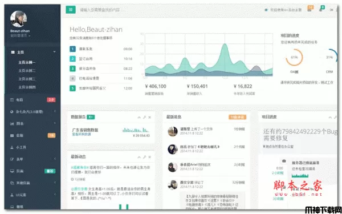The image size is (342, 214).
Task: Close the 最新动态 panel with its X icon
Action: (x=149, y=157)
